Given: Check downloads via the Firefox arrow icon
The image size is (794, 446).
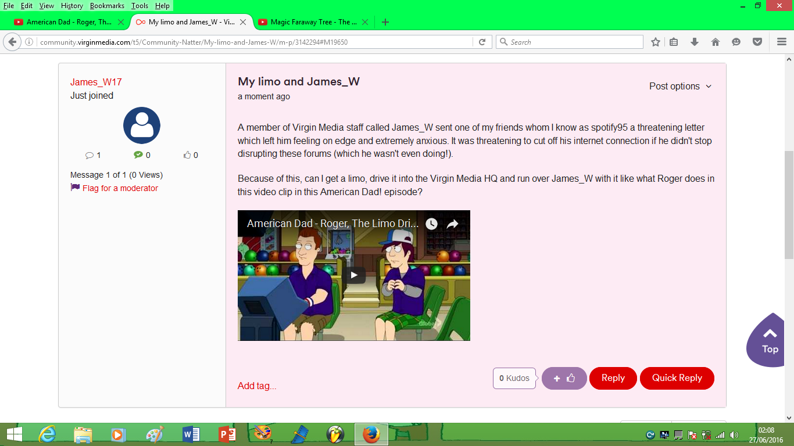Looking at the screenshot, I should [695, 41].
